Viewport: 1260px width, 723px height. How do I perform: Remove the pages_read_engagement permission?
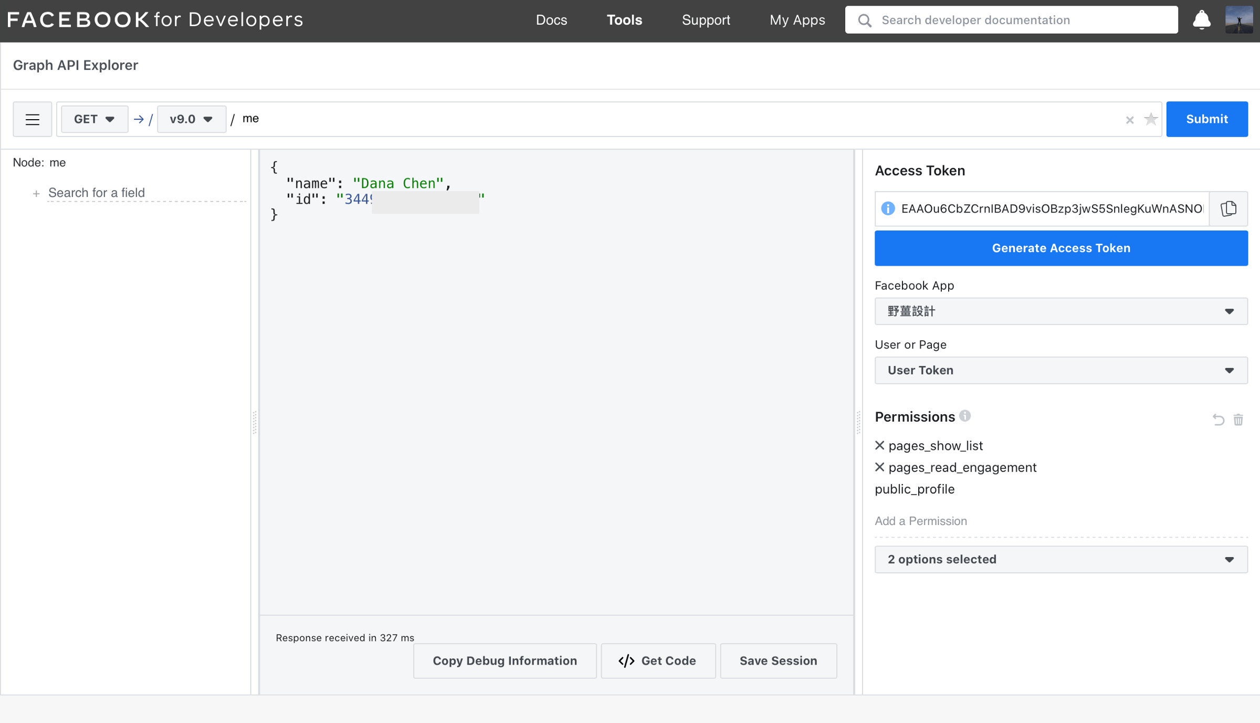[880, 467]
